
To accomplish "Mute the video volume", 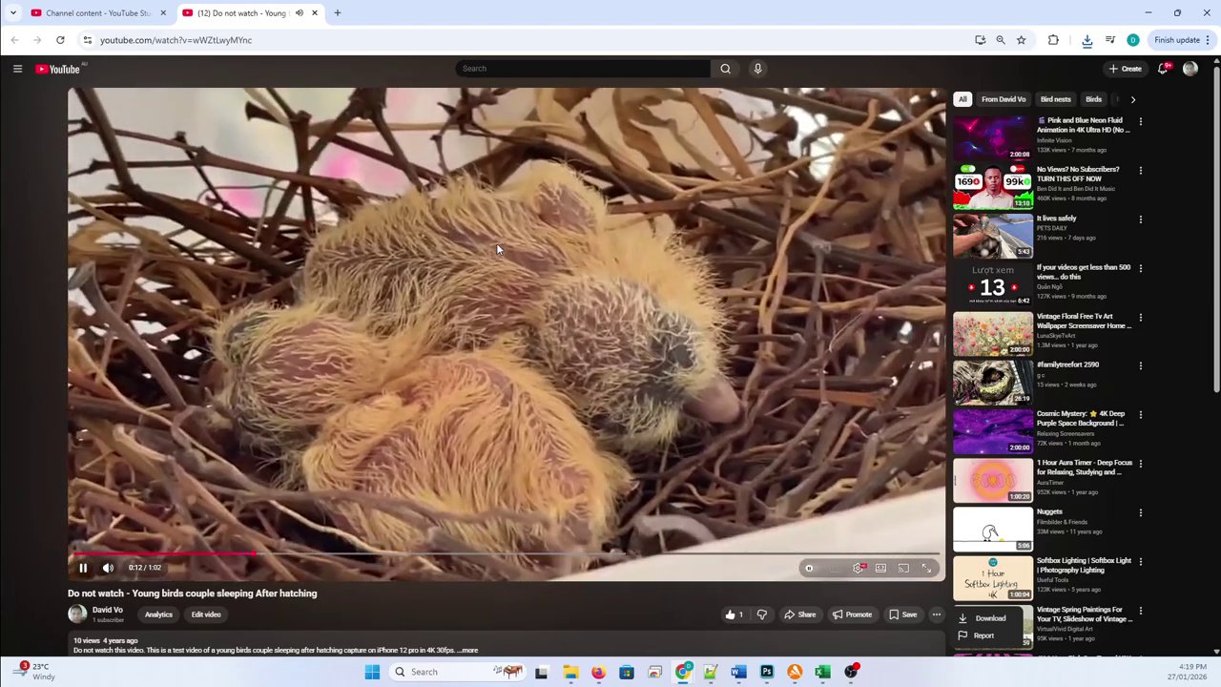I will point(108,568).
